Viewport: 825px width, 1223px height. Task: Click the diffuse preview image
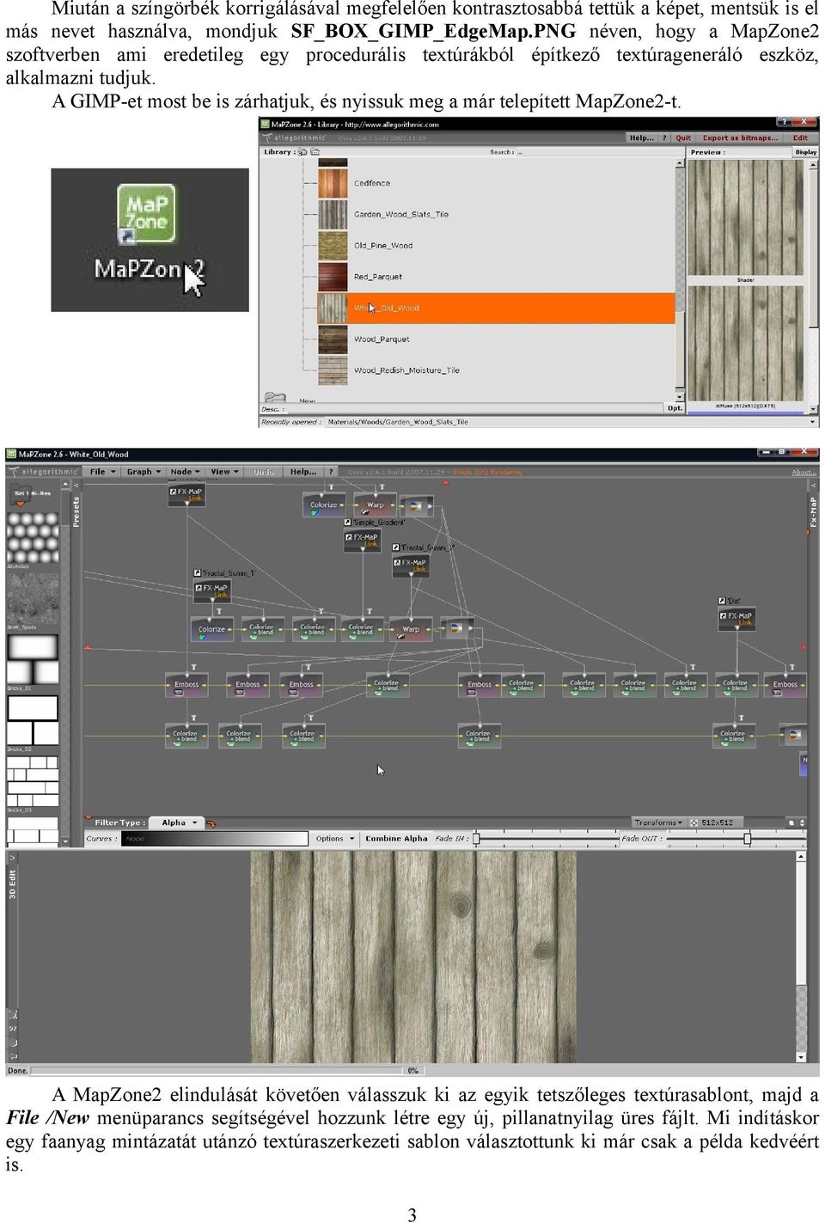click(x=746, y=343)
